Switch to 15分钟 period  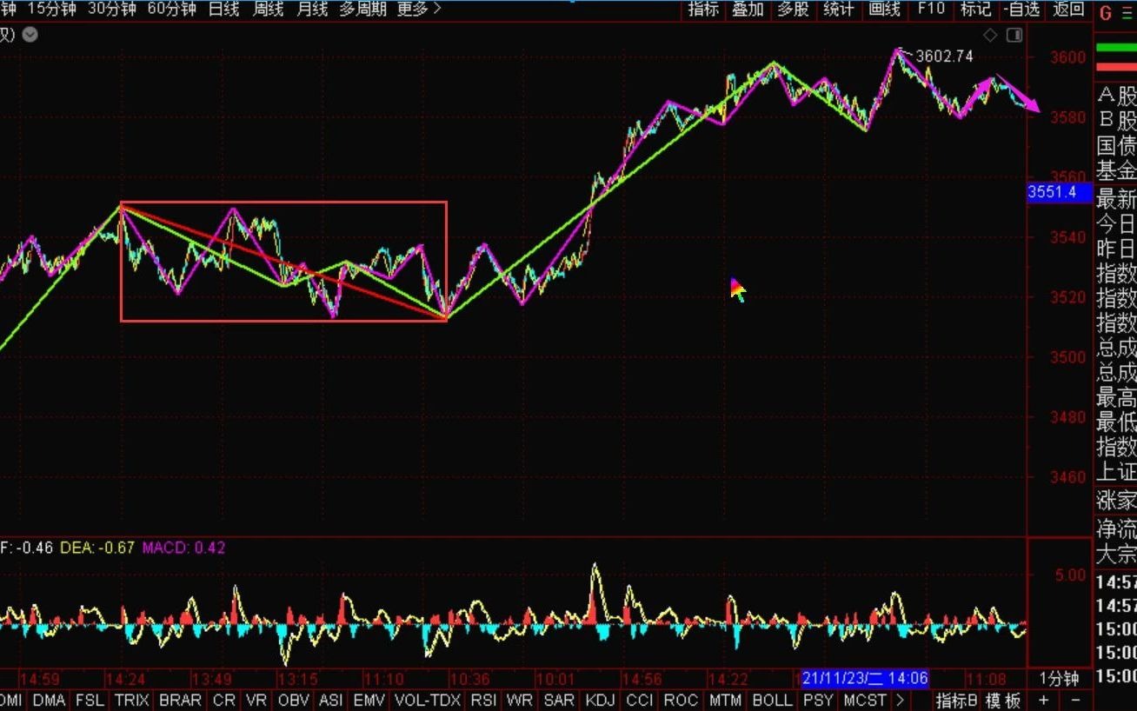(x=51, y=10)
